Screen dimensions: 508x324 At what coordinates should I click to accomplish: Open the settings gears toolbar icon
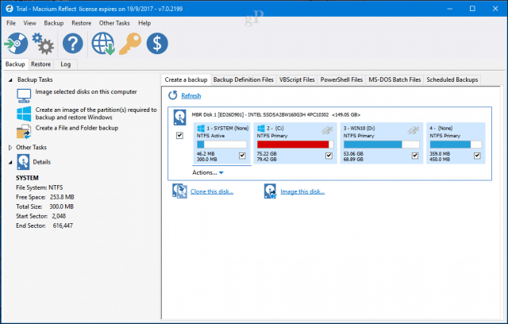(43, 43)
